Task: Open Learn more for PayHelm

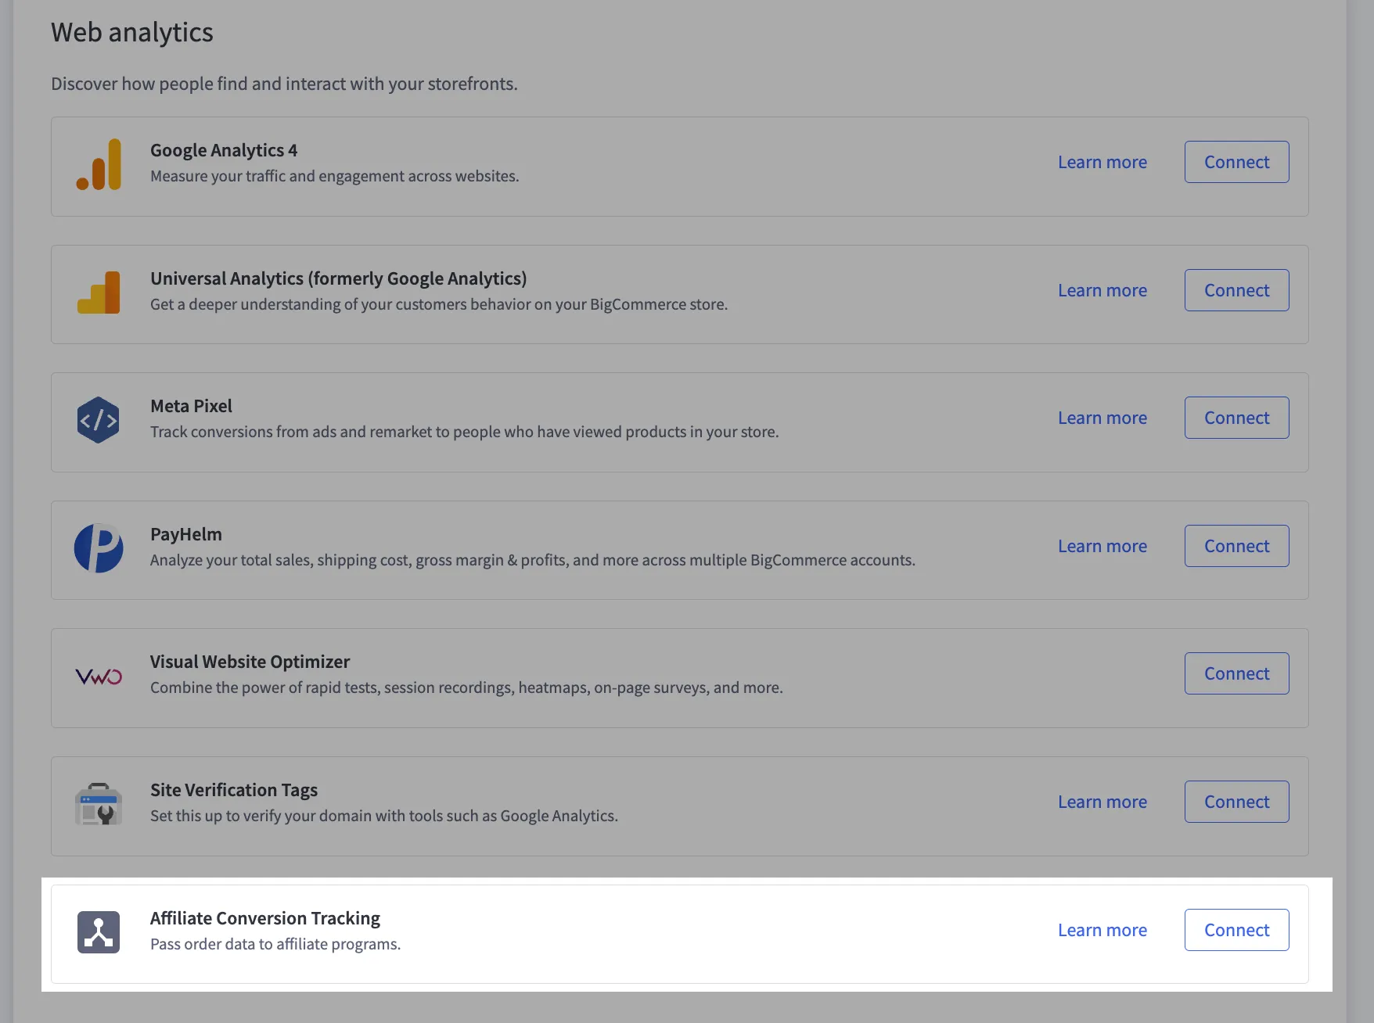Action: (1102, 546)
